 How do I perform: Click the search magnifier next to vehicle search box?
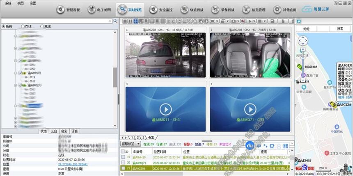point(115,20)
